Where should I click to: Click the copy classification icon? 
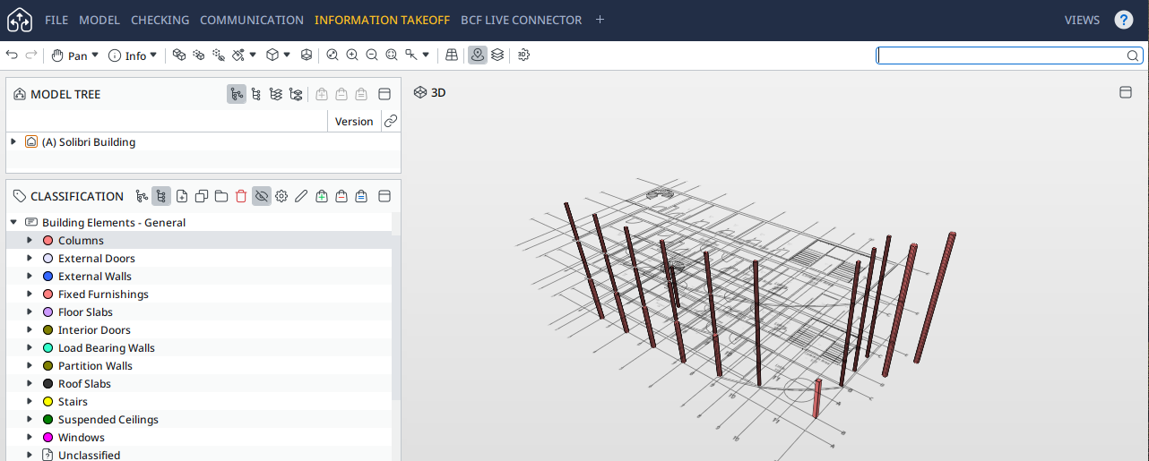click(202, 196)
